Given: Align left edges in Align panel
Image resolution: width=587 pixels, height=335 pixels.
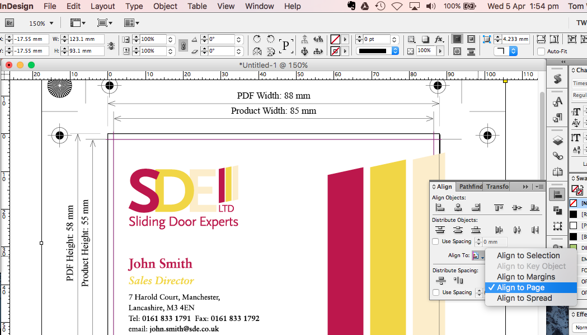Looking at the screenshot, I should pos(440,207).
